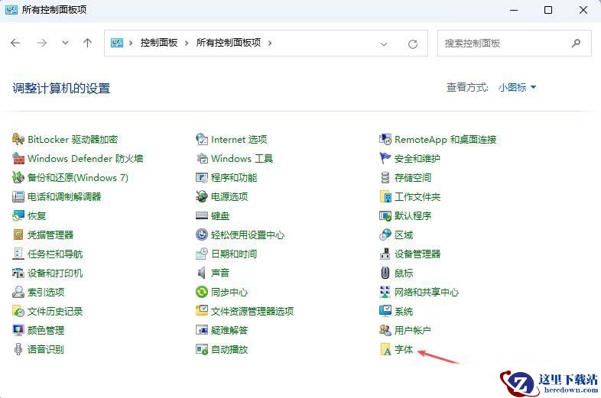Open the 恢复 icon
This screenshot has height=398, width=601.
(x=18, y=215)
